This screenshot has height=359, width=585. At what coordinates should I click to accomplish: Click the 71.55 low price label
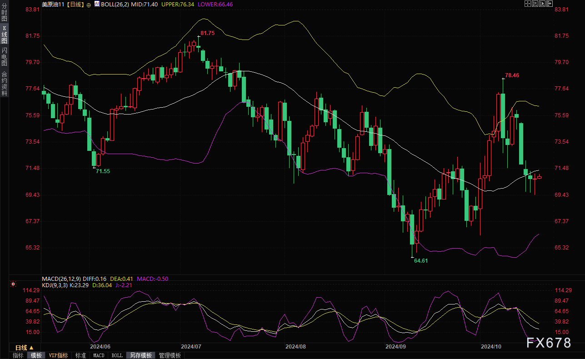coord(103,171)
